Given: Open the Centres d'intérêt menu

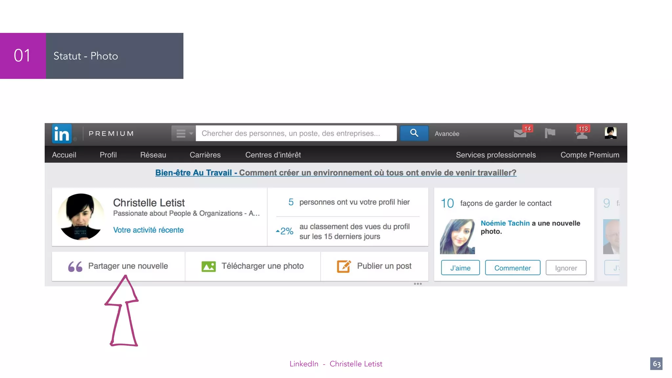Looking at the screenshot, I should pyautogui.click(x=273, y=155).
